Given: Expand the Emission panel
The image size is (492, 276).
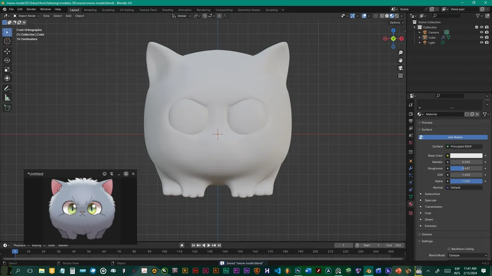Looking at the screenshot, I should click(x=430, y=226).
